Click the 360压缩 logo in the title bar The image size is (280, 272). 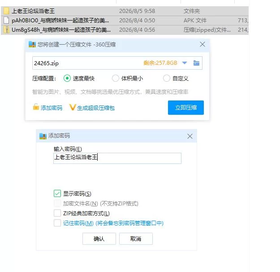click(x=32, y=44)
